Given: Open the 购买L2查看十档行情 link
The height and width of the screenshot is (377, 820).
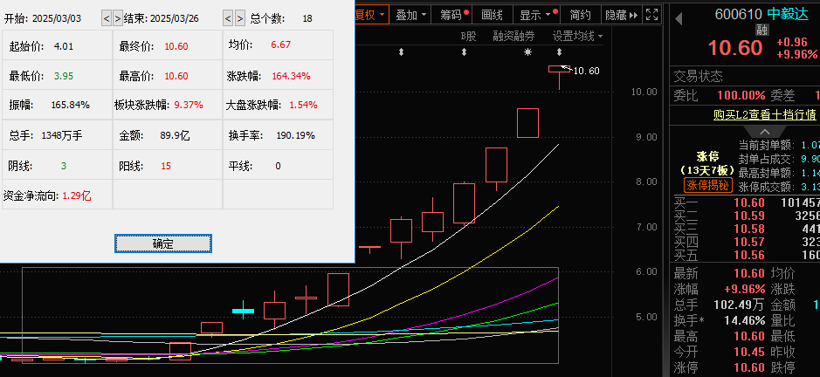Looking at the screenshot, I should (764, 114).
